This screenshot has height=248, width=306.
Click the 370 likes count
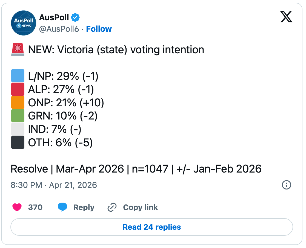coord(35,208)
